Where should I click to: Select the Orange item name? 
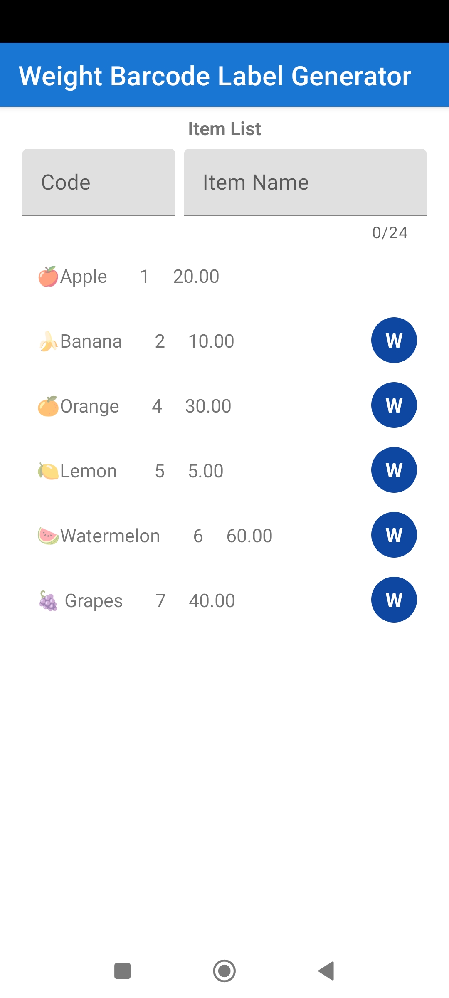point(90,406)
